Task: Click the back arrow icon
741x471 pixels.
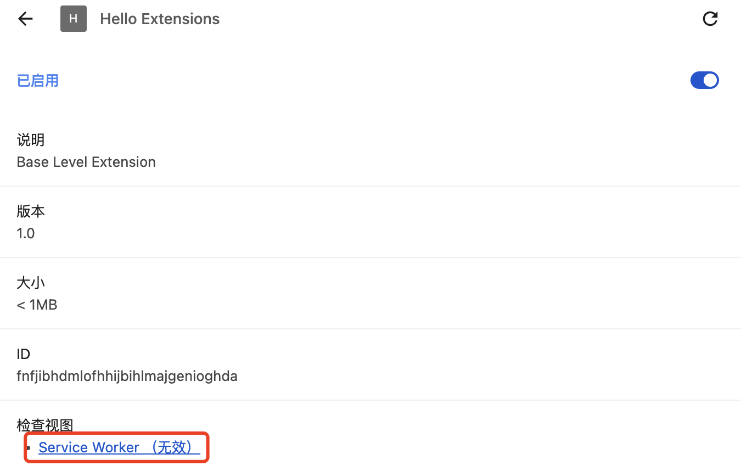Action: click(x=25, y=19)
